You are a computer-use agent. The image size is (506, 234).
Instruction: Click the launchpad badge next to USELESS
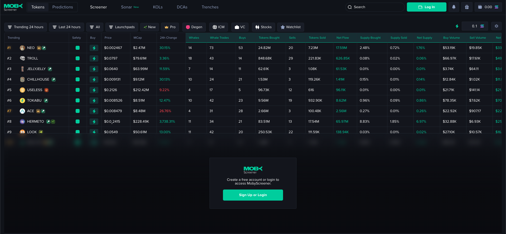coord(46,90)
